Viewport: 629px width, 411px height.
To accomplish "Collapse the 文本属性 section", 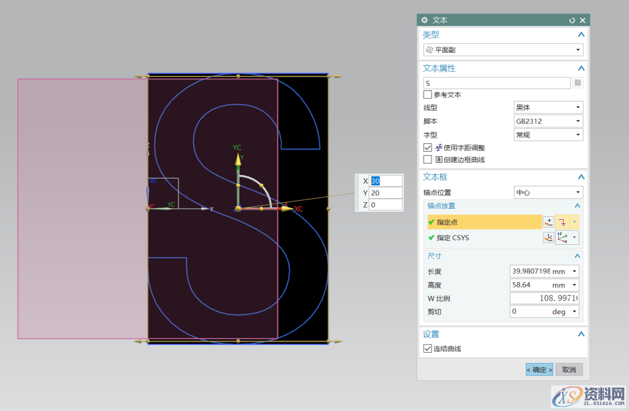I will pos(581,68).
